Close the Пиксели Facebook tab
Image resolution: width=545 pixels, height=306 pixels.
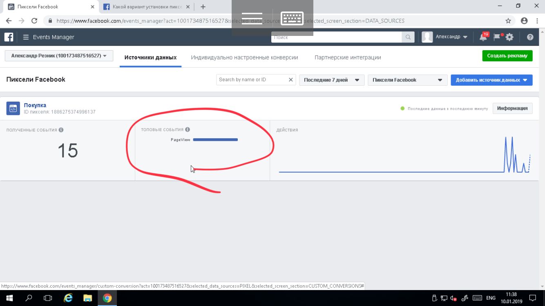point(93,7)
